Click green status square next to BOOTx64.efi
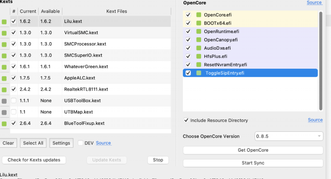331x179 pixels. (199, 23)
